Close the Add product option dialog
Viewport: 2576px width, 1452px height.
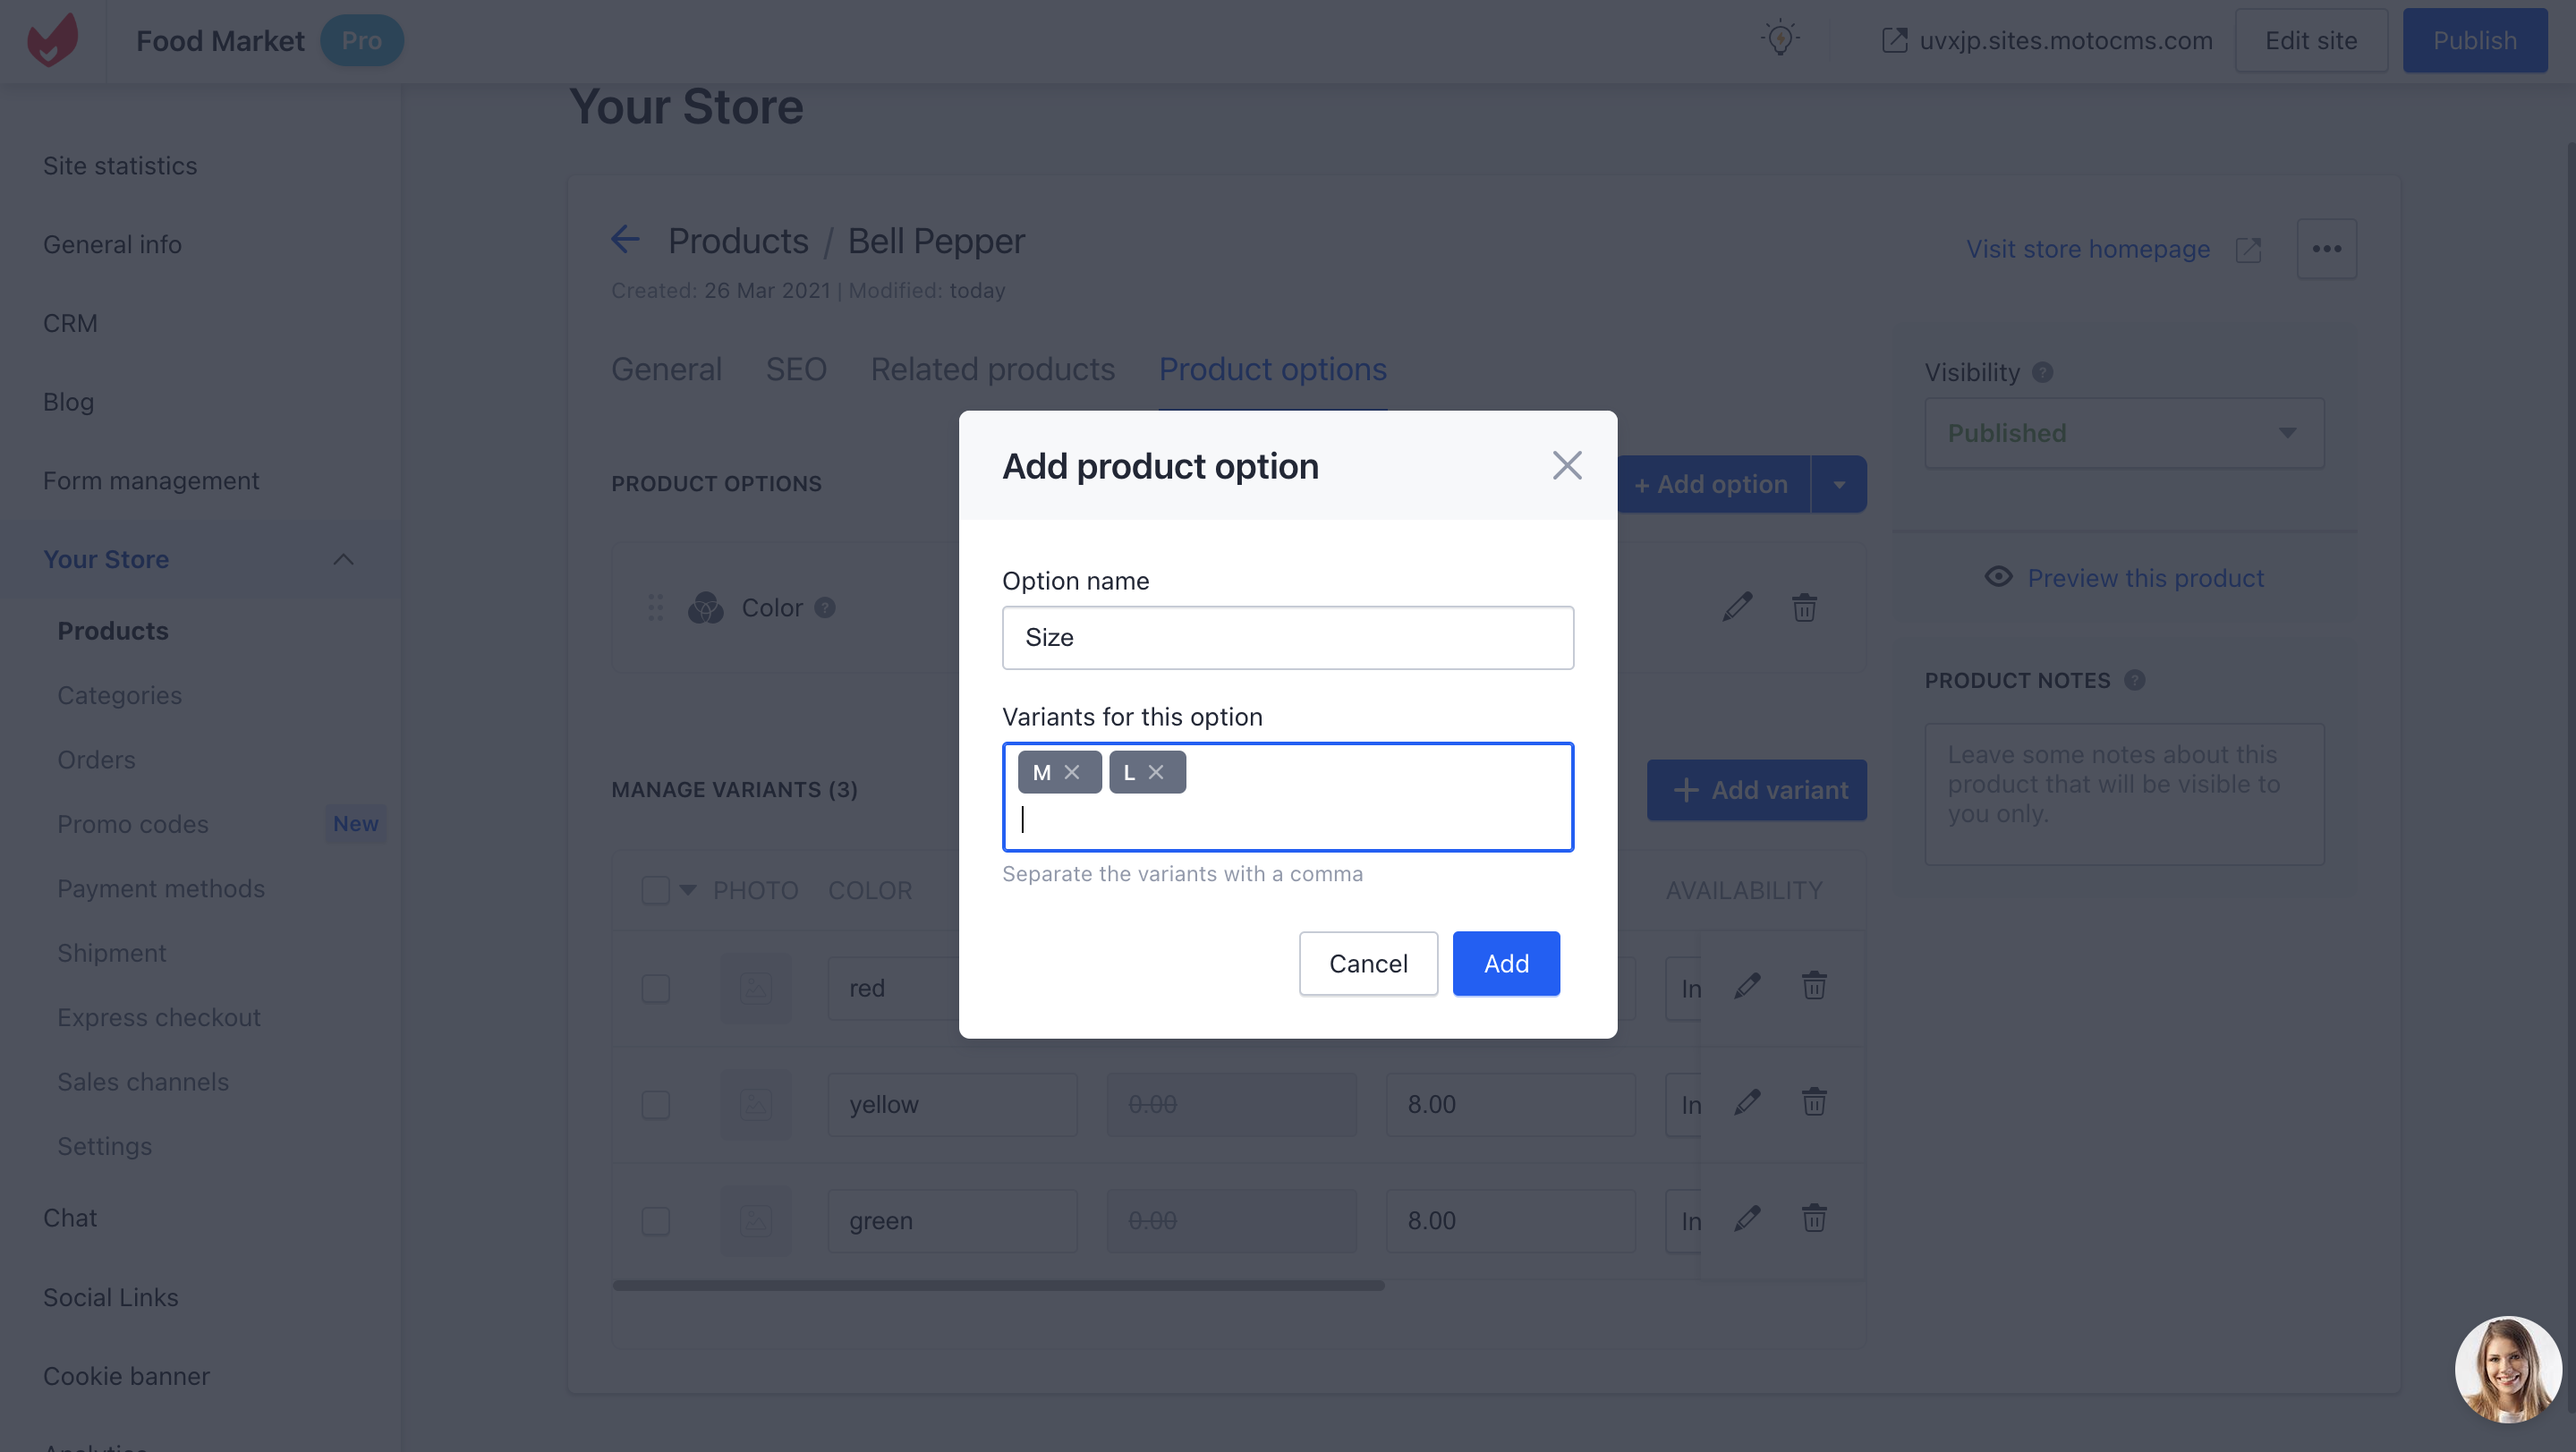1567,465
